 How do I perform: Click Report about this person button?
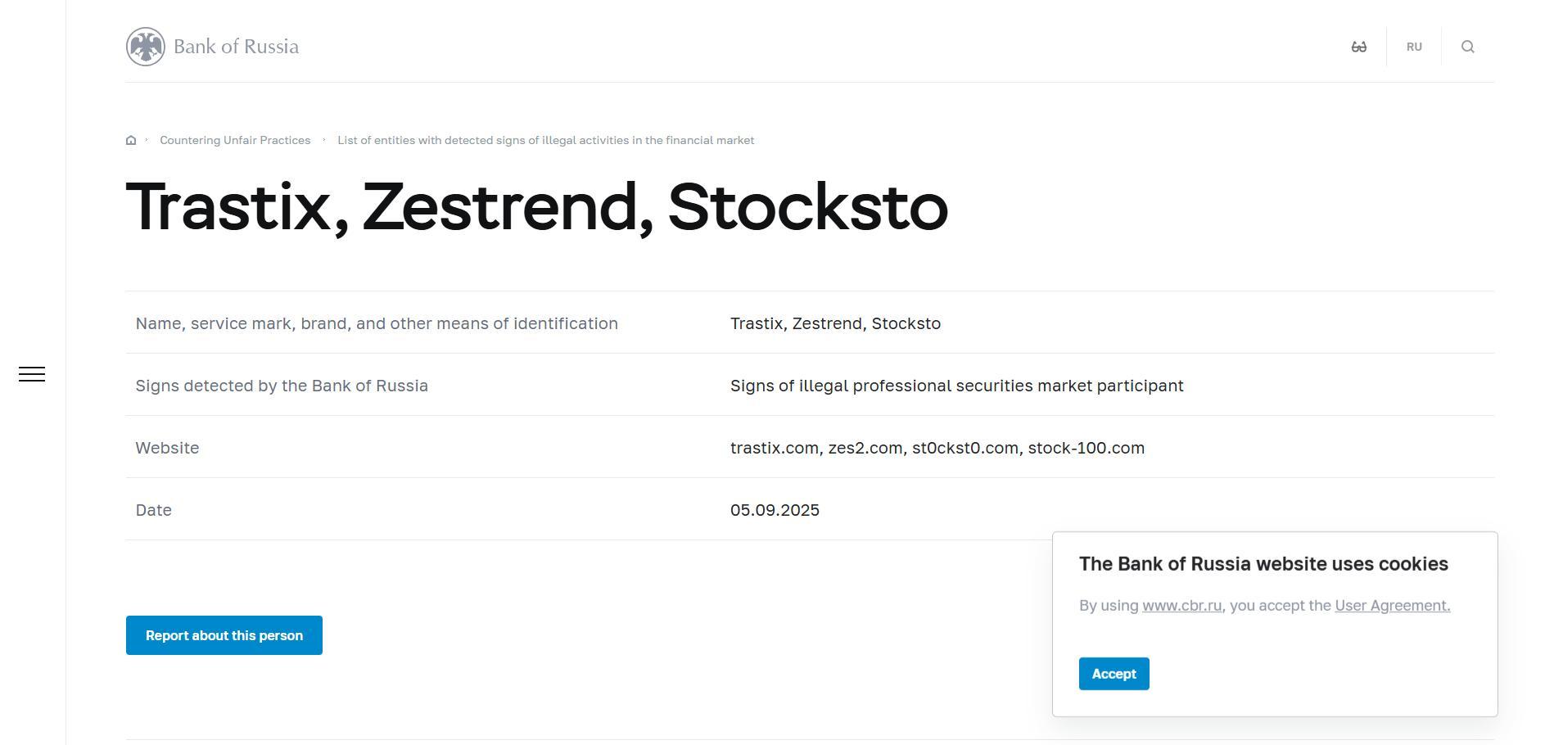click(224, 635)
